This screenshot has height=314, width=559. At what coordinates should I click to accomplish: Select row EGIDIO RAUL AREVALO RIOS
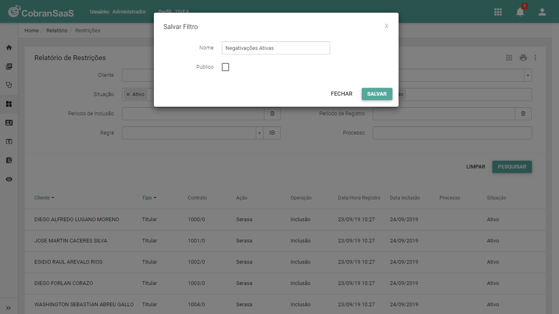285,262
